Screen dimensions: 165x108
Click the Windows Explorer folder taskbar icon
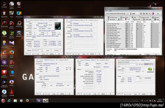point(15,101)
